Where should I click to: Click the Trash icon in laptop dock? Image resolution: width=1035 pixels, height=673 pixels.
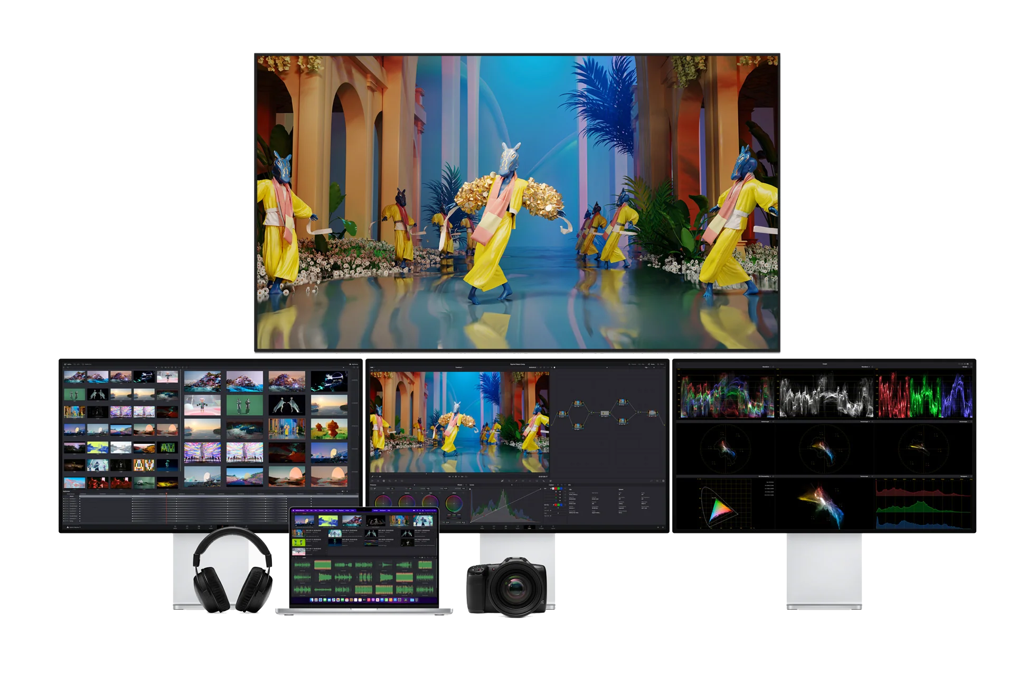click(417, 600)
